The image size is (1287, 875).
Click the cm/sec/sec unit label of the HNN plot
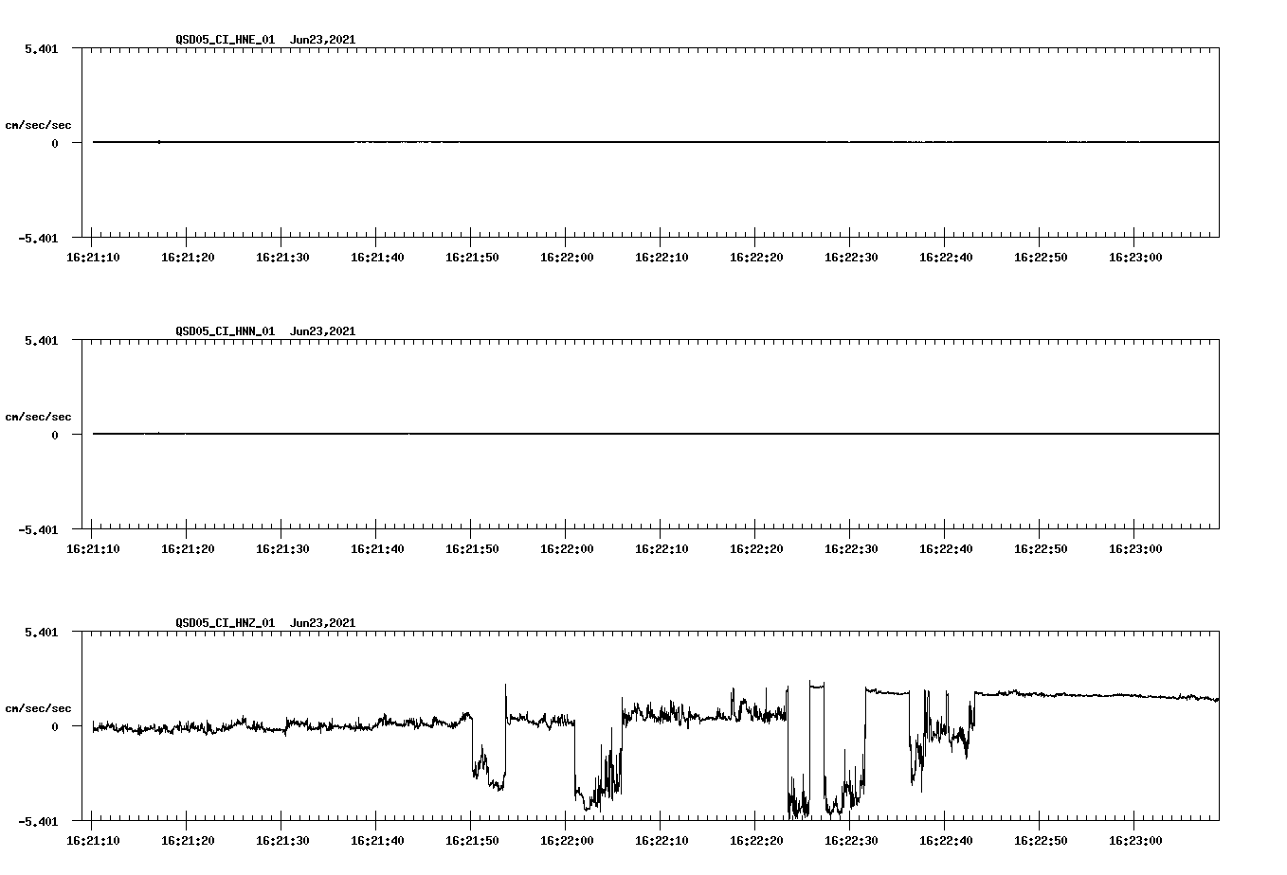click(x=38, y=418)
